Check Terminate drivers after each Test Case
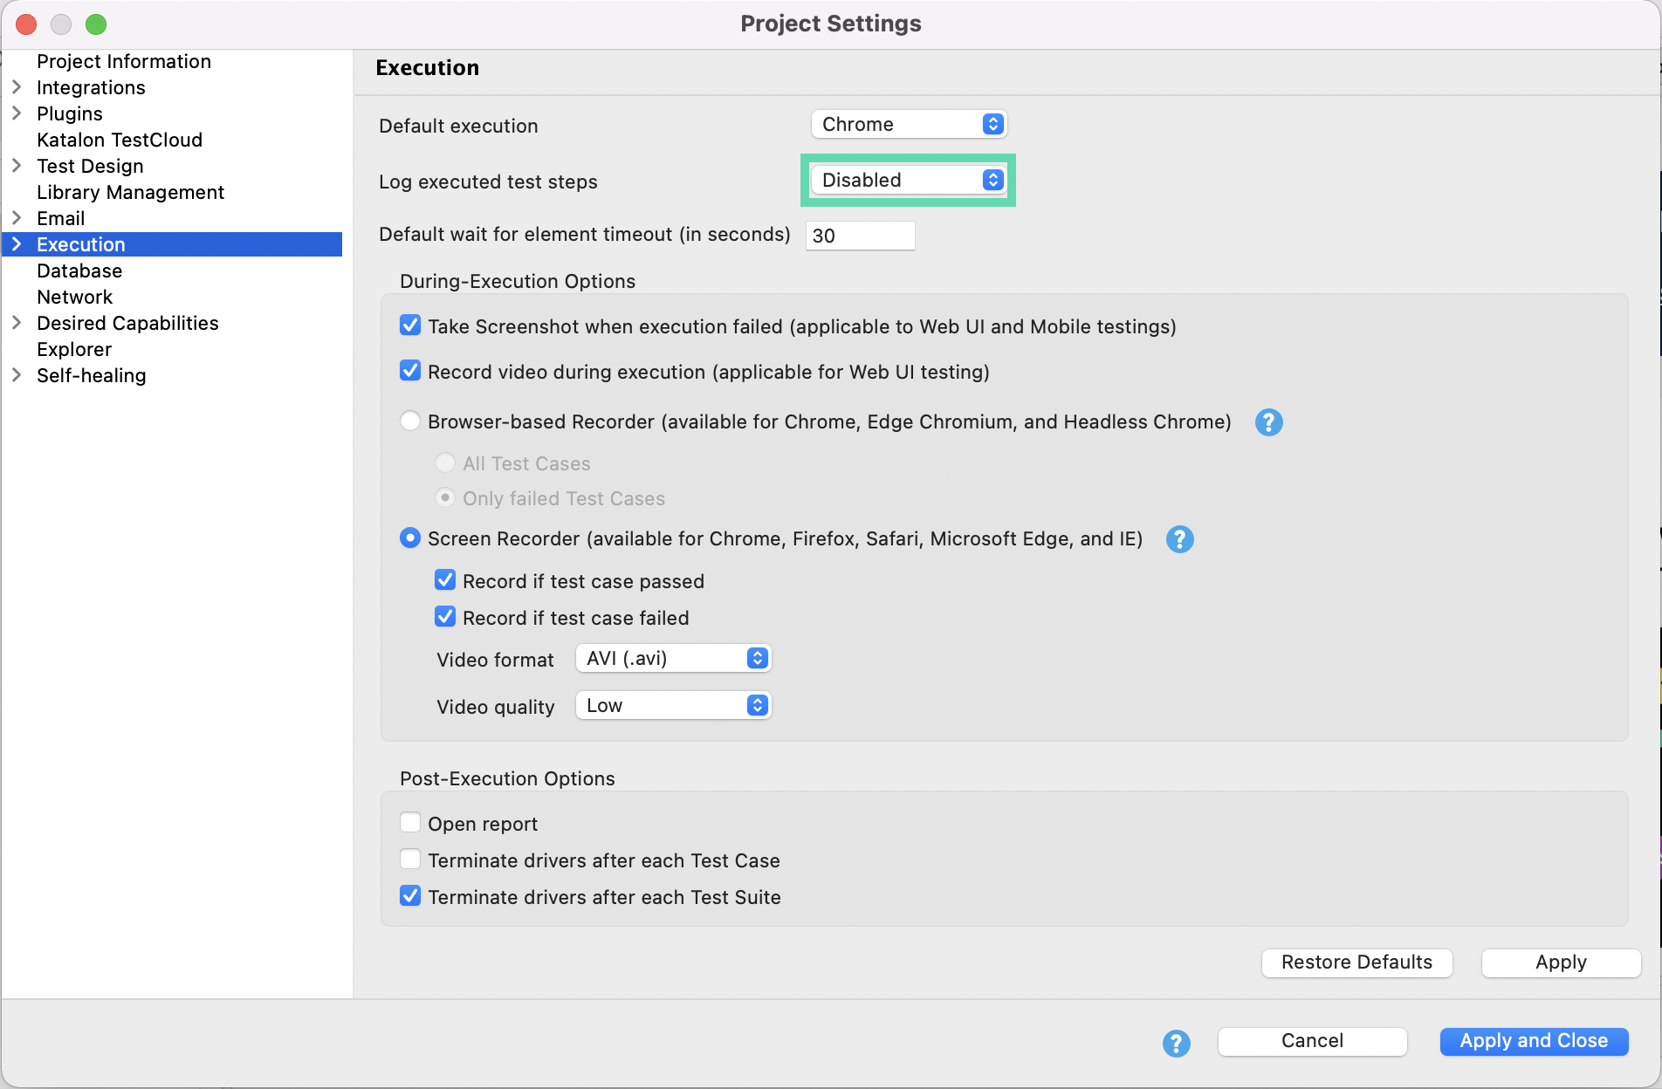The height and width of the screenshot is (1089, 1662). [x=410, y=860]
